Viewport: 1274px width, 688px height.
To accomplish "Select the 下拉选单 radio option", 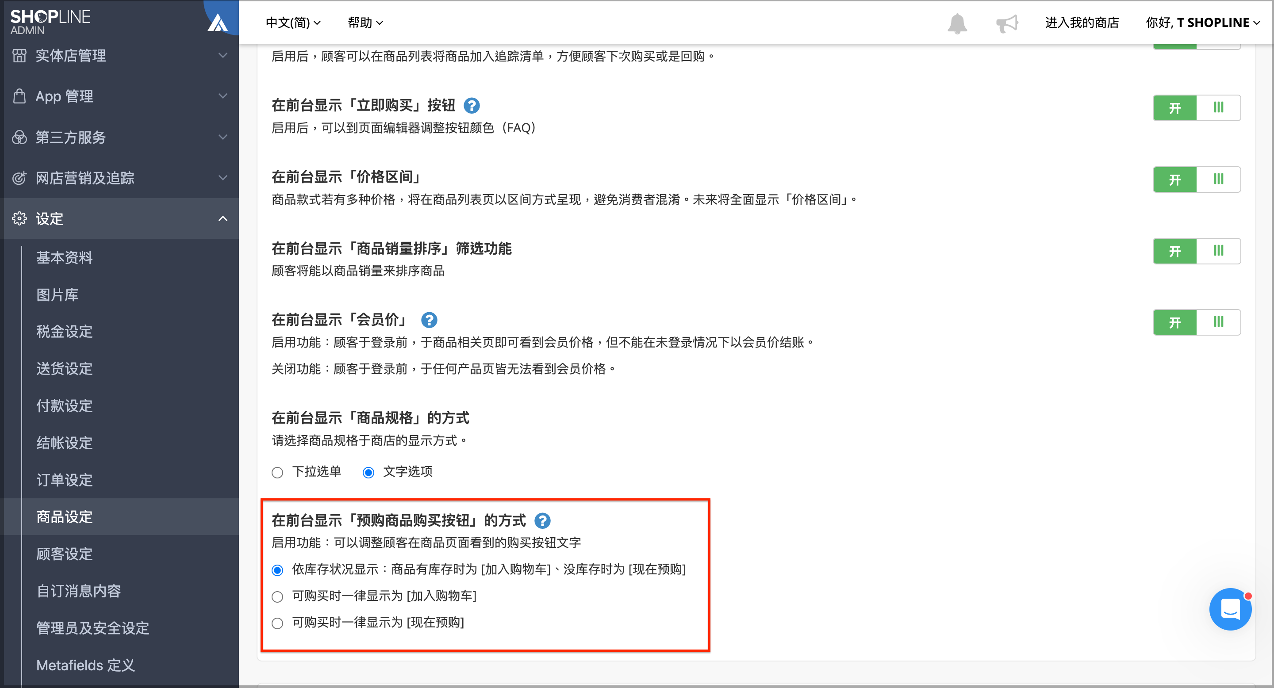I will coord(277,473).
